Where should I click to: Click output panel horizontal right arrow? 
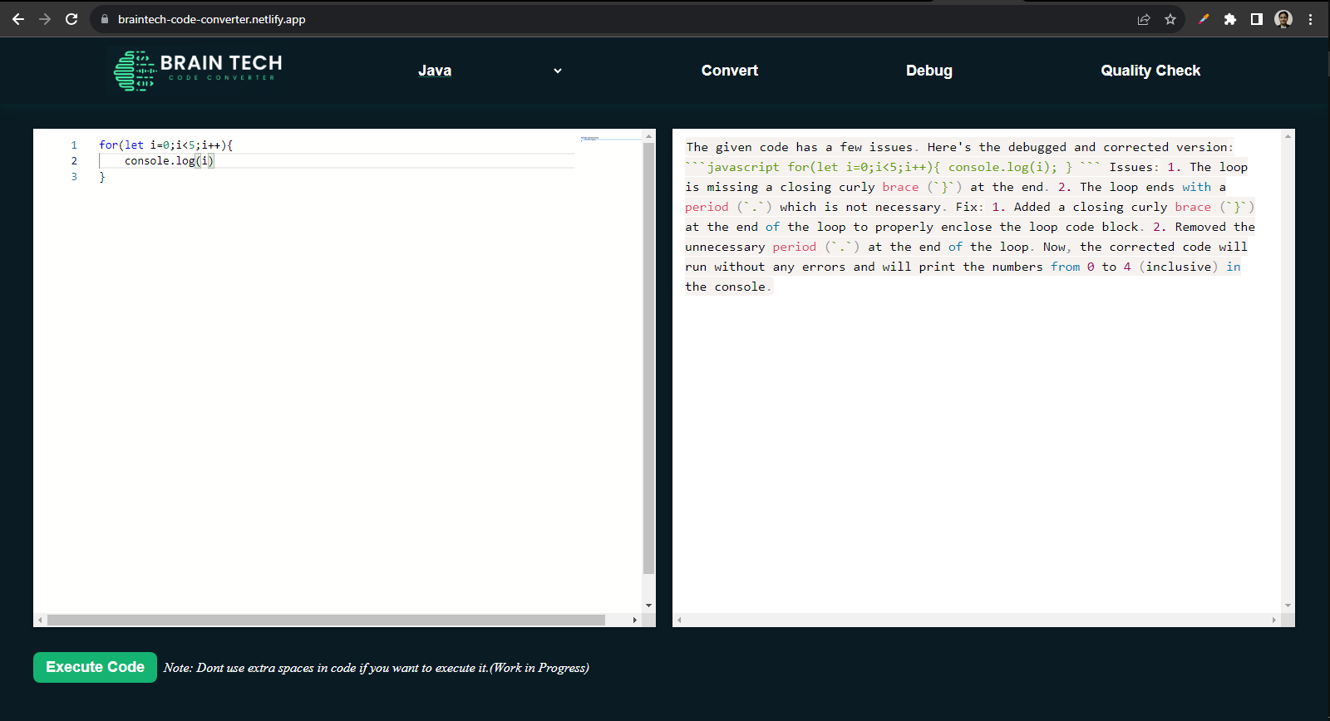pyautogui.click(x=1273, y=620)
